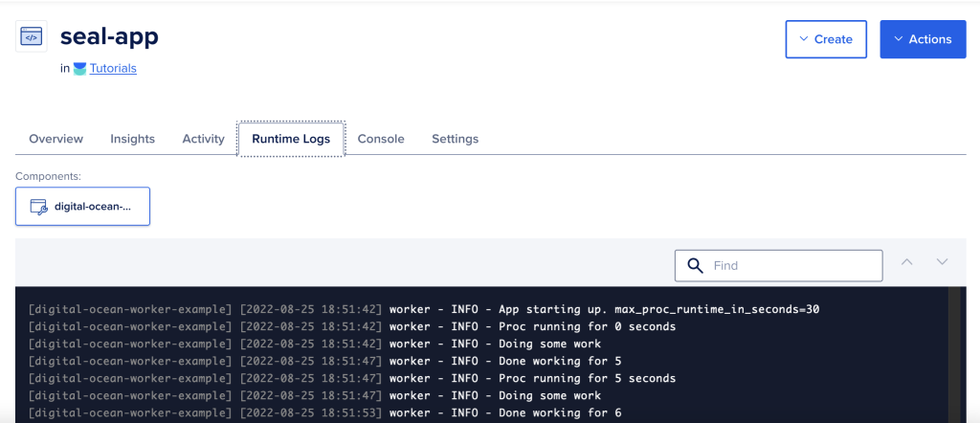Switch to the Overview tab
Screen dimensions: 980x423
pyautogui.click(x=56, y=139)
